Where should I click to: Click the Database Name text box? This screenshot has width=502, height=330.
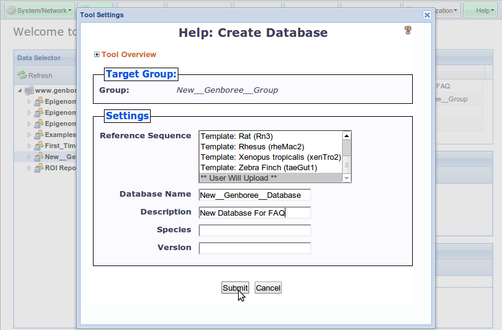[255, 195]
